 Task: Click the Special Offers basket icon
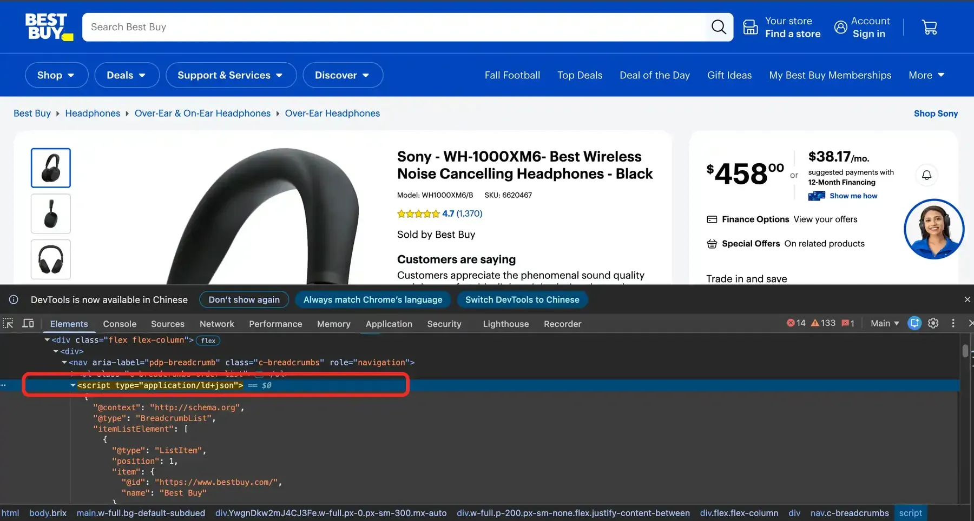coord(712,244)
